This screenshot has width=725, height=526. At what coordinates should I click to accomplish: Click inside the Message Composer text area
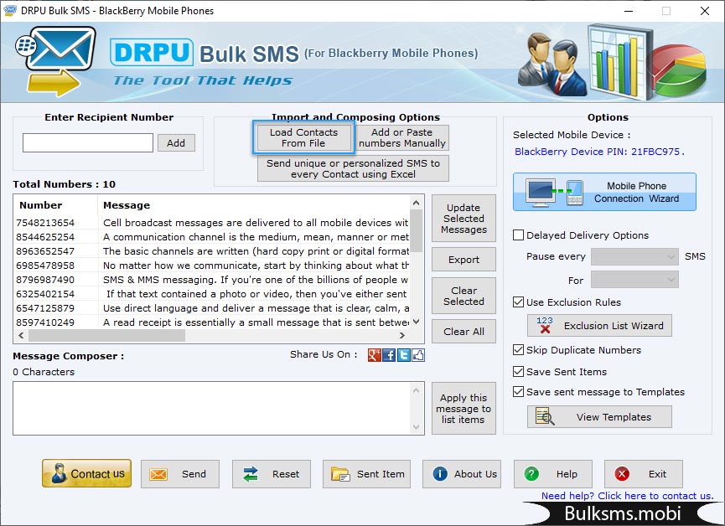(212, 408)
